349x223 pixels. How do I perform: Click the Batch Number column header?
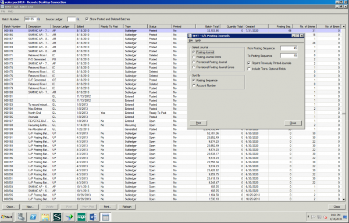coord(15,27)
